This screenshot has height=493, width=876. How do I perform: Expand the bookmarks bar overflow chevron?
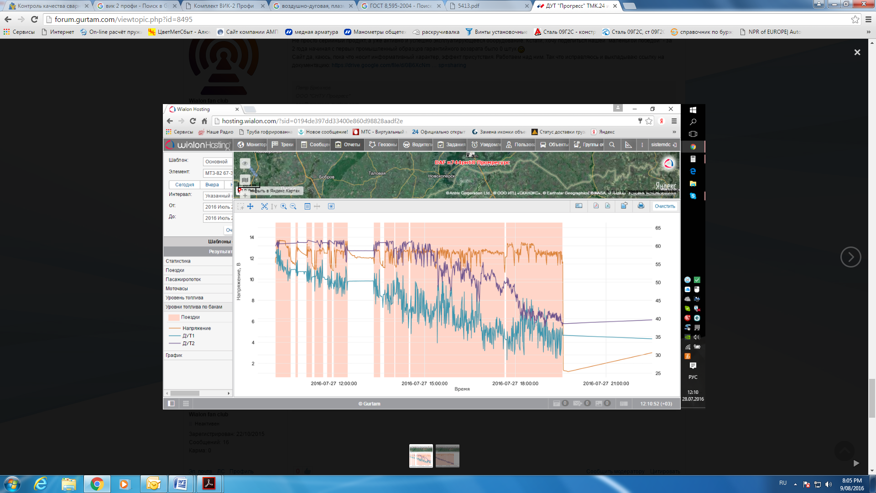pyautogui.click(x=868, y=32)
